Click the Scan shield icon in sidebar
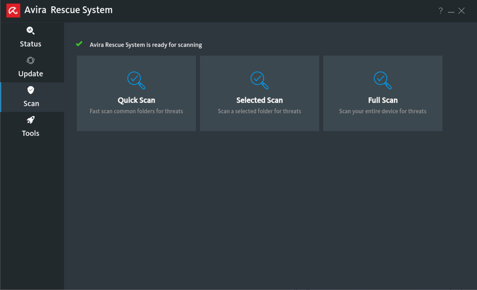Image resolution: width=477 pixels, height=290 pixels. coord(31,90)
